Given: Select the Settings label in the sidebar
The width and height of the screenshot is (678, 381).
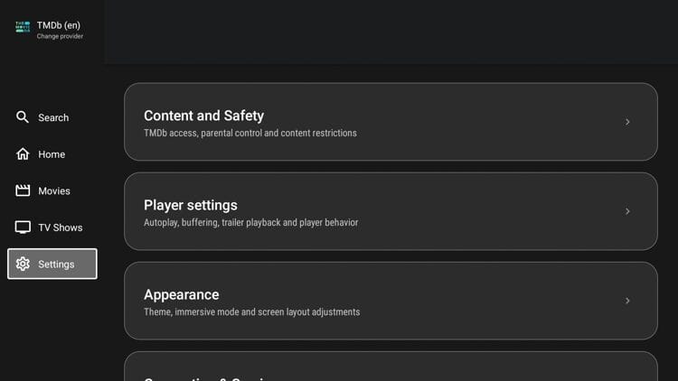Looking at the screenshot, I should click(56, 264).
